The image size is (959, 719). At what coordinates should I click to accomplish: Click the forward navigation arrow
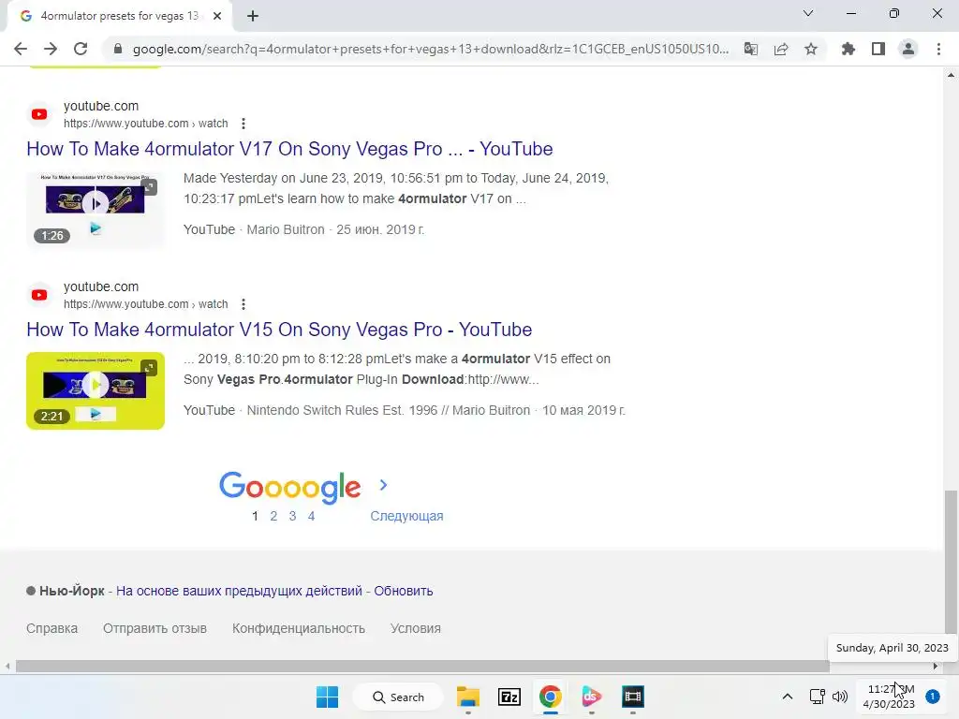click(51, 49)
